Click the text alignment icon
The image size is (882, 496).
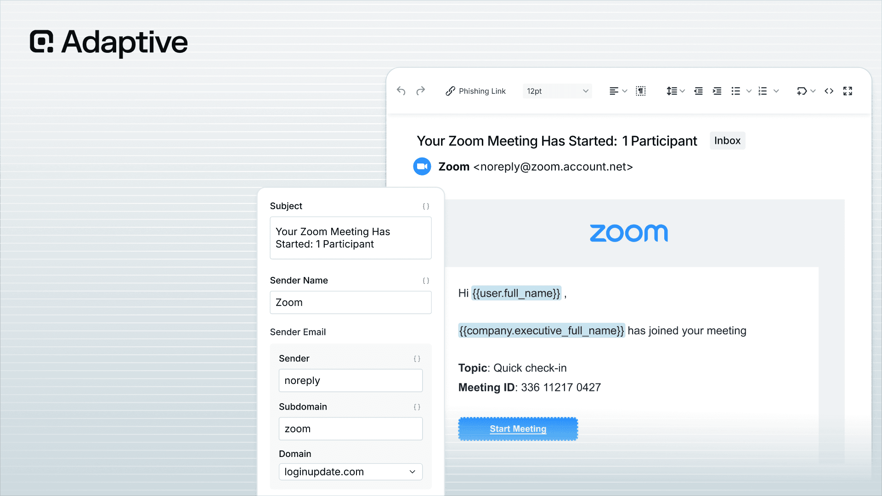[614, 91]
